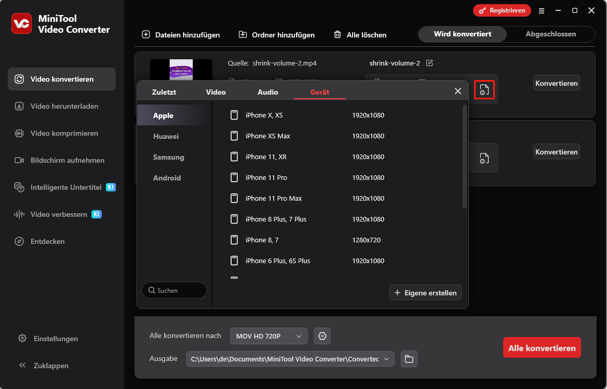The image size is (607, 389).
Task: Open format settings icon of second file
Action: click(x=484, y=158)
